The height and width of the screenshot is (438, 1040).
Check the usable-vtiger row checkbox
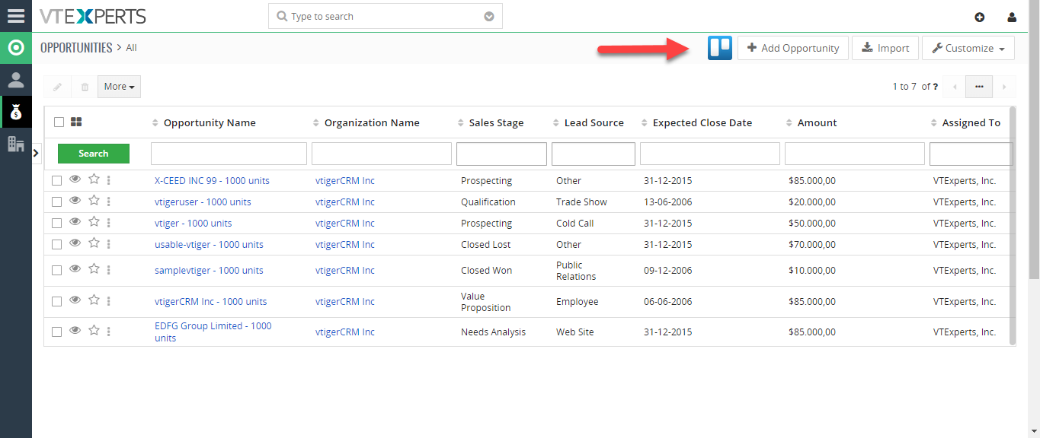(x=56, y=245)
